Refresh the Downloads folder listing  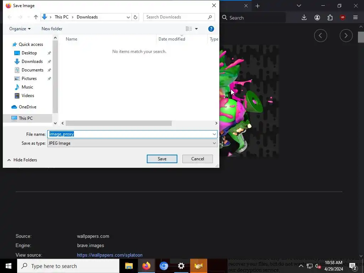pyautogui.click(x=135, y=17)
